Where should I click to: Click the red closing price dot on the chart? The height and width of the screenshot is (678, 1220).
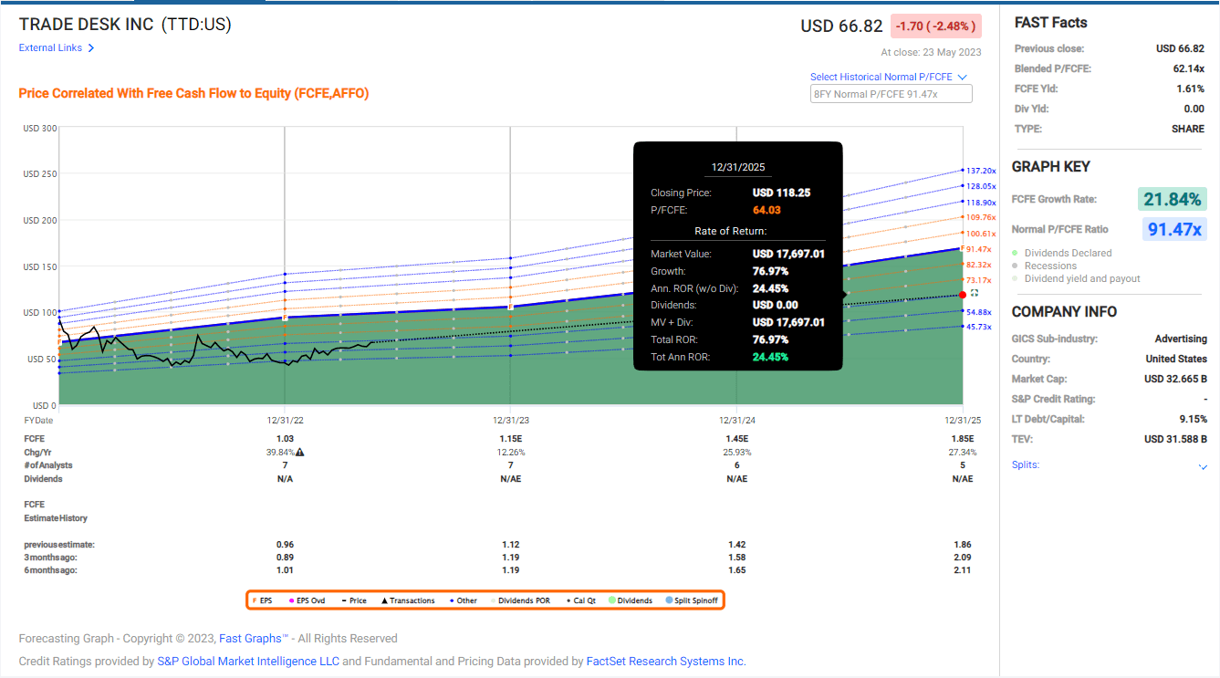tap(963, 295)
